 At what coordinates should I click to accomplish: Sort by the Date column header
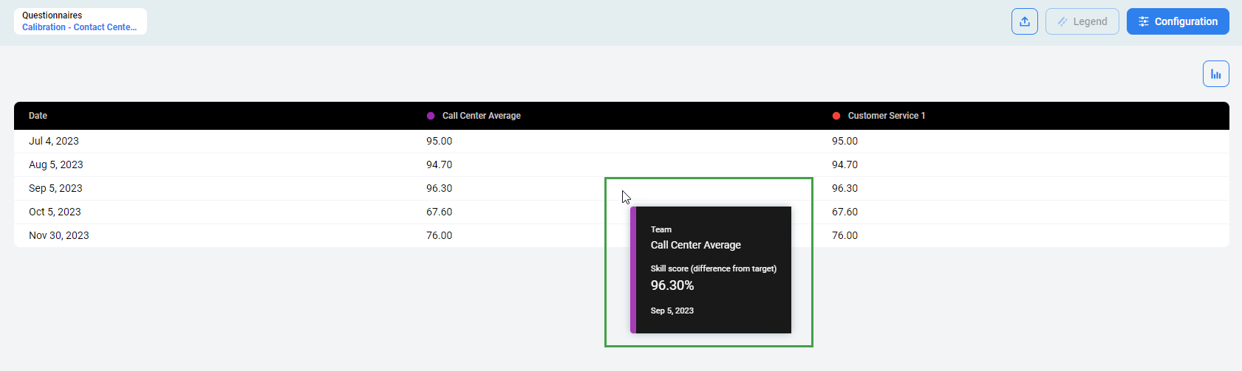tap(38, 116)
